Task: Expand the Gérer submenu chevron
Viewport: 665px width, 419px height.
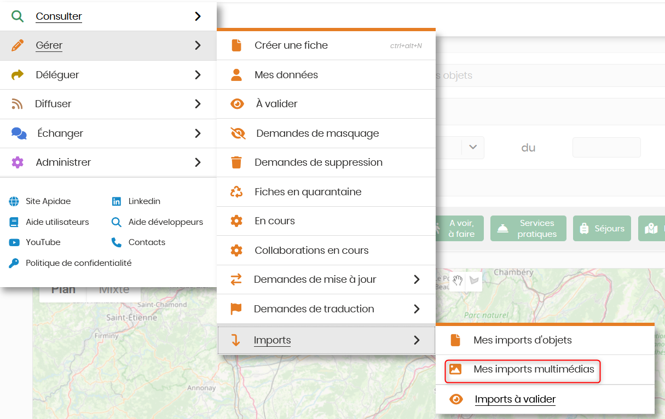Action: (x=198, y=45)
